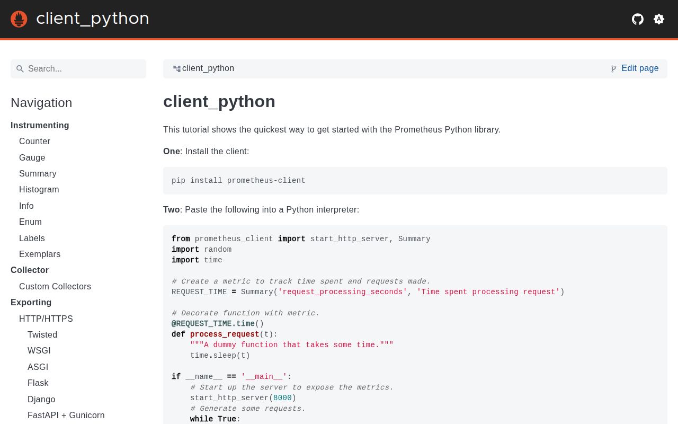Open the Collector navigation section
This screenshot has width=678, height=424.
30,270
